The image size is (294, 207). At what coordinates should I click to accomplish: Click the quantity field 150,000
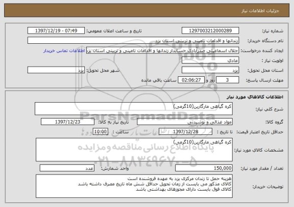204,168
